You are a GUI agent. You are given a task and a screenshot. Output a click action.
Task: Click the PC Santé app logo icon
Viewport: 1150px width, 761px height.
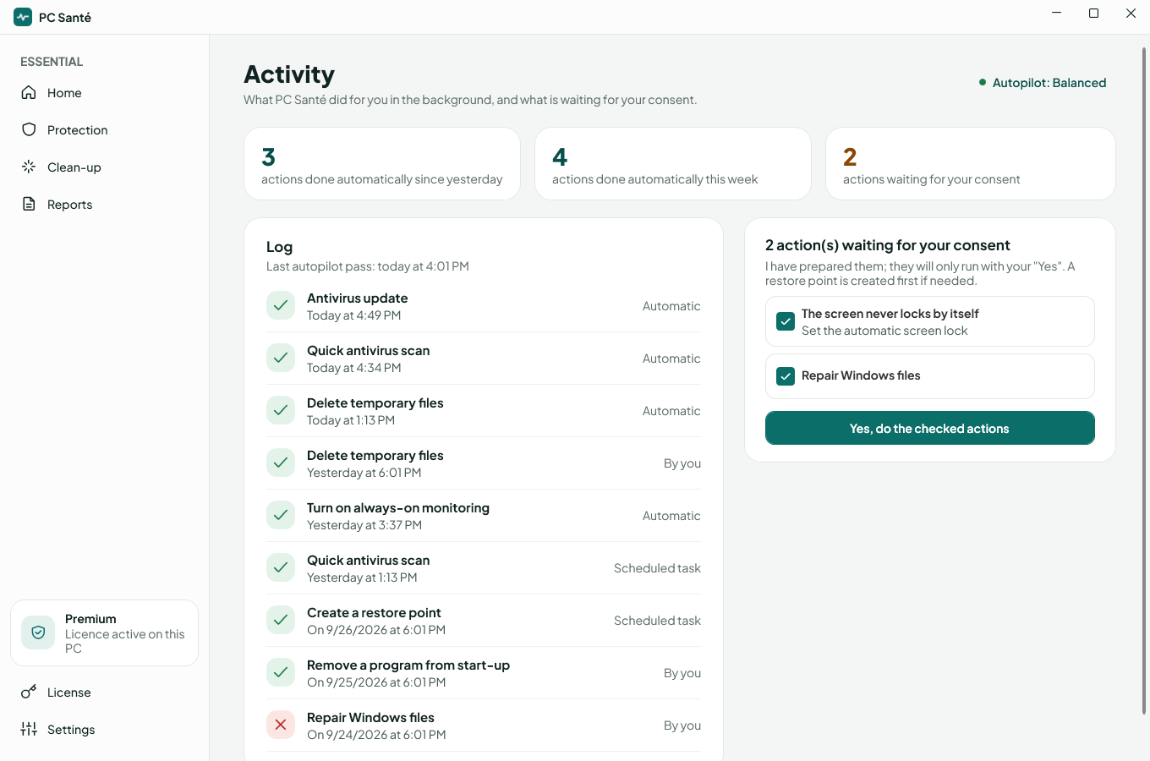pos(23,17)
